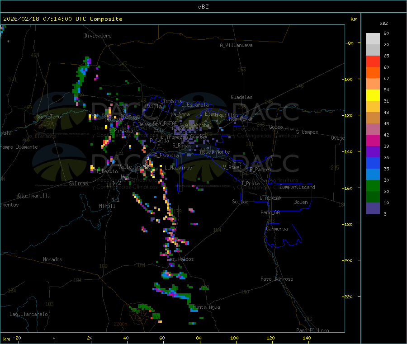Click the 'km' unit label at top right
Viewport: 407px width, 344px height.
(x=354, y=19)
